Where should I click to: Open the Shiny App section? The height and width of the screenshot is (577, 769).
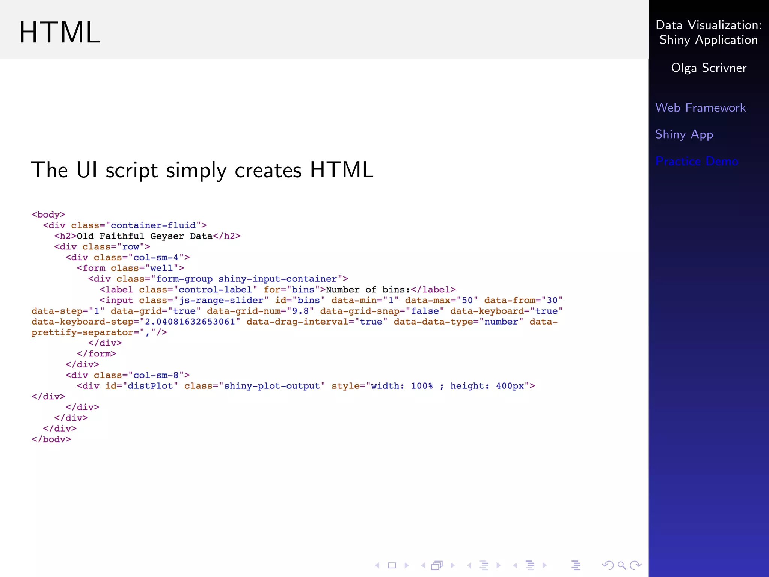pos(684,134)
